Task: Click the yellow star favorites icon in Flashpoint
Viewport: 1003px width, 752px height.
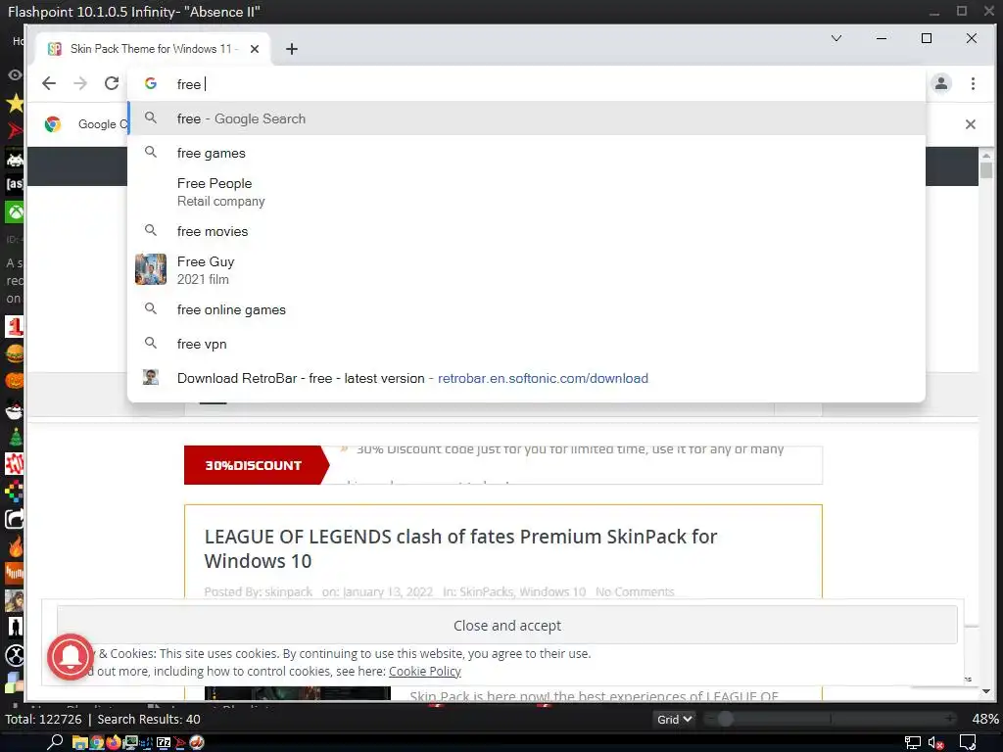Action: click(x=14, y=103)
